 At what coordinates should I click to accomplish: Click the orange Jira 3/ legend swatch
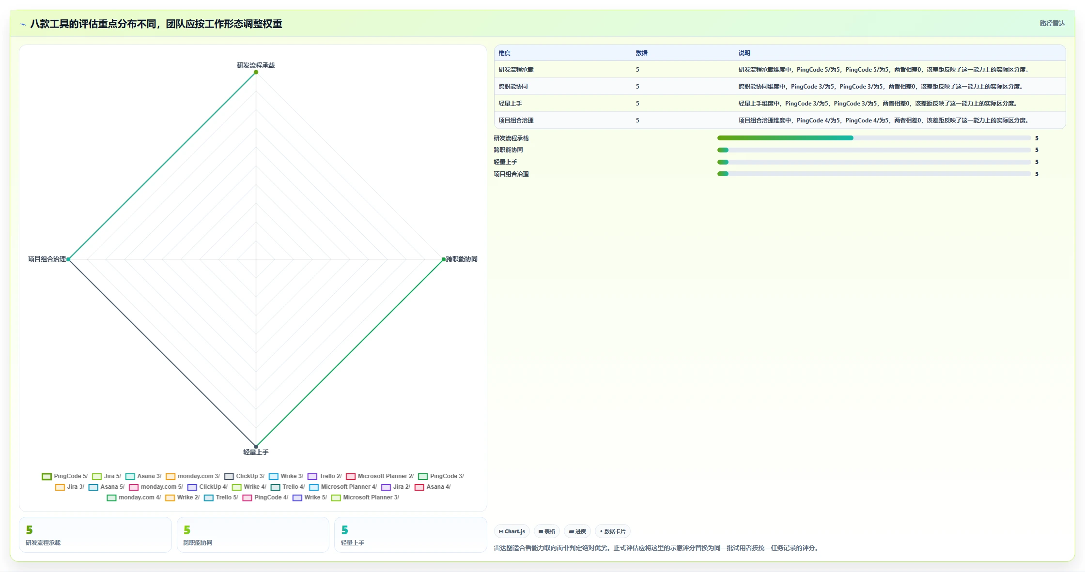tap(60, 487)
